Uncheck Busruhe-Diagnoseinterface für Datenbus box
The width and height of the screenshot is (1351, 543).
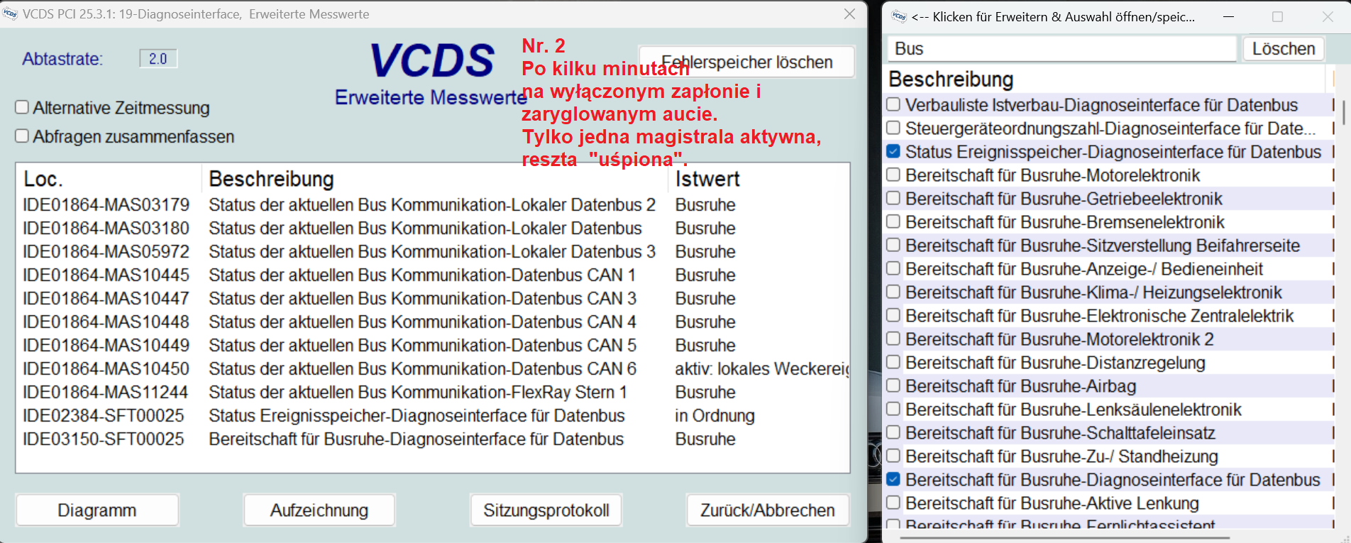[893, 479]
